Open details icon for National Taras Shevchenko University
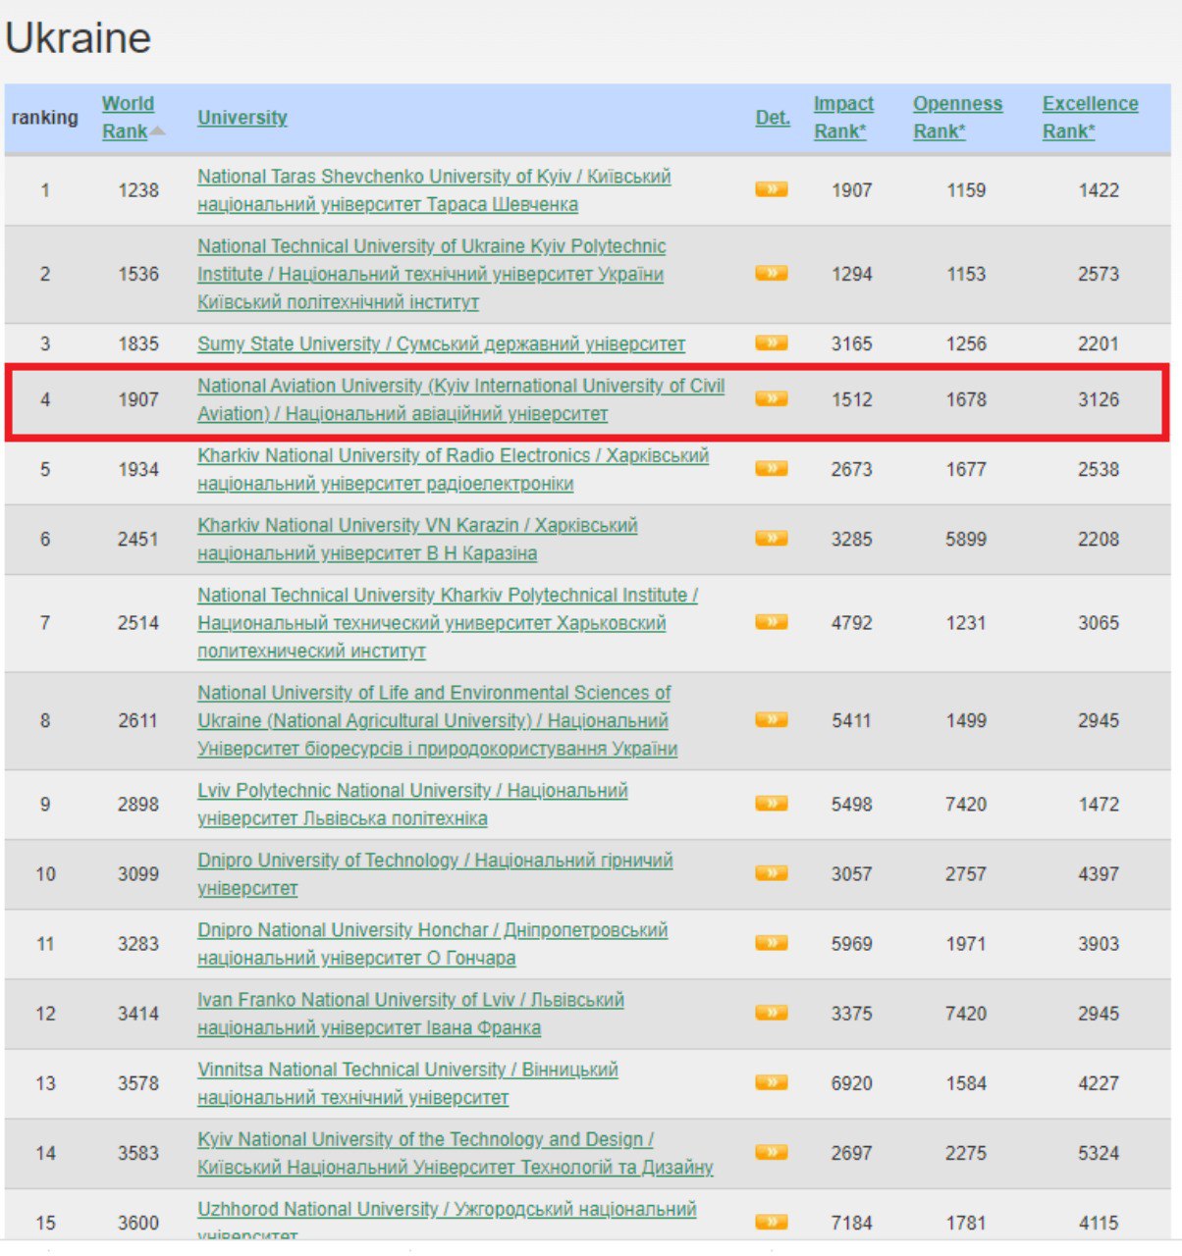The width and height of the screenshot is (1182, 1256). [x=772, y=189]
